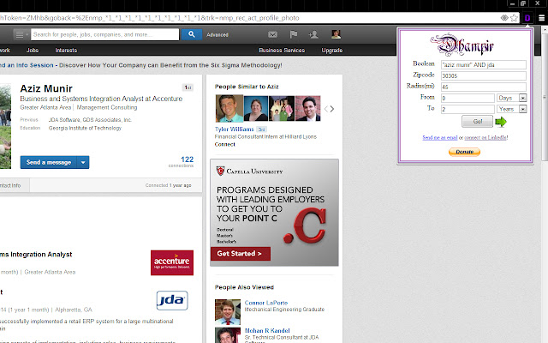Viewport: 548px width, 343px height.
Task: Open the Days unit dropdown
Action: [x=522, y=98]
